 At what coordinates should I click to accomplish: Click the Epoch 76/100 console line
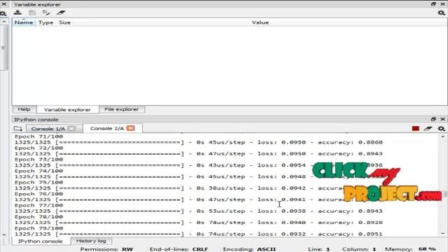click(x=39, y=194)
